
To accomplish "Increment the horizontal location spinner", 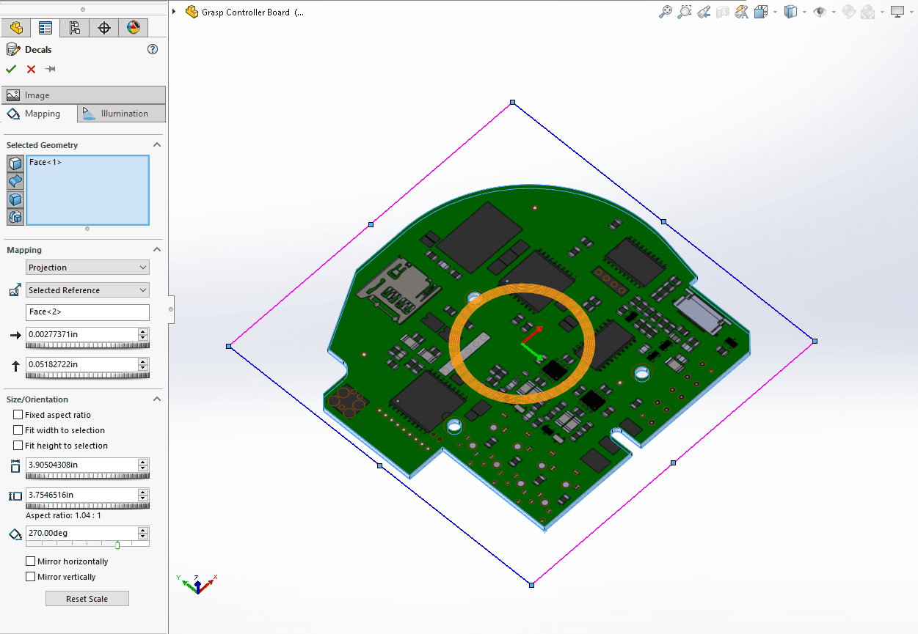I will point(143,331).
